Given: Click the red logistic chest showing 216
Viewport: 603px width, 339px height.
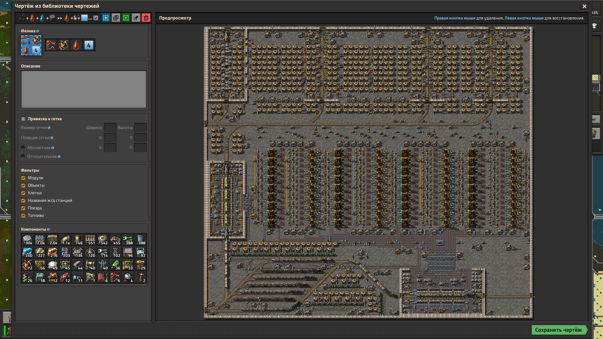Looking at the screenshot, I should click(52, 252).
